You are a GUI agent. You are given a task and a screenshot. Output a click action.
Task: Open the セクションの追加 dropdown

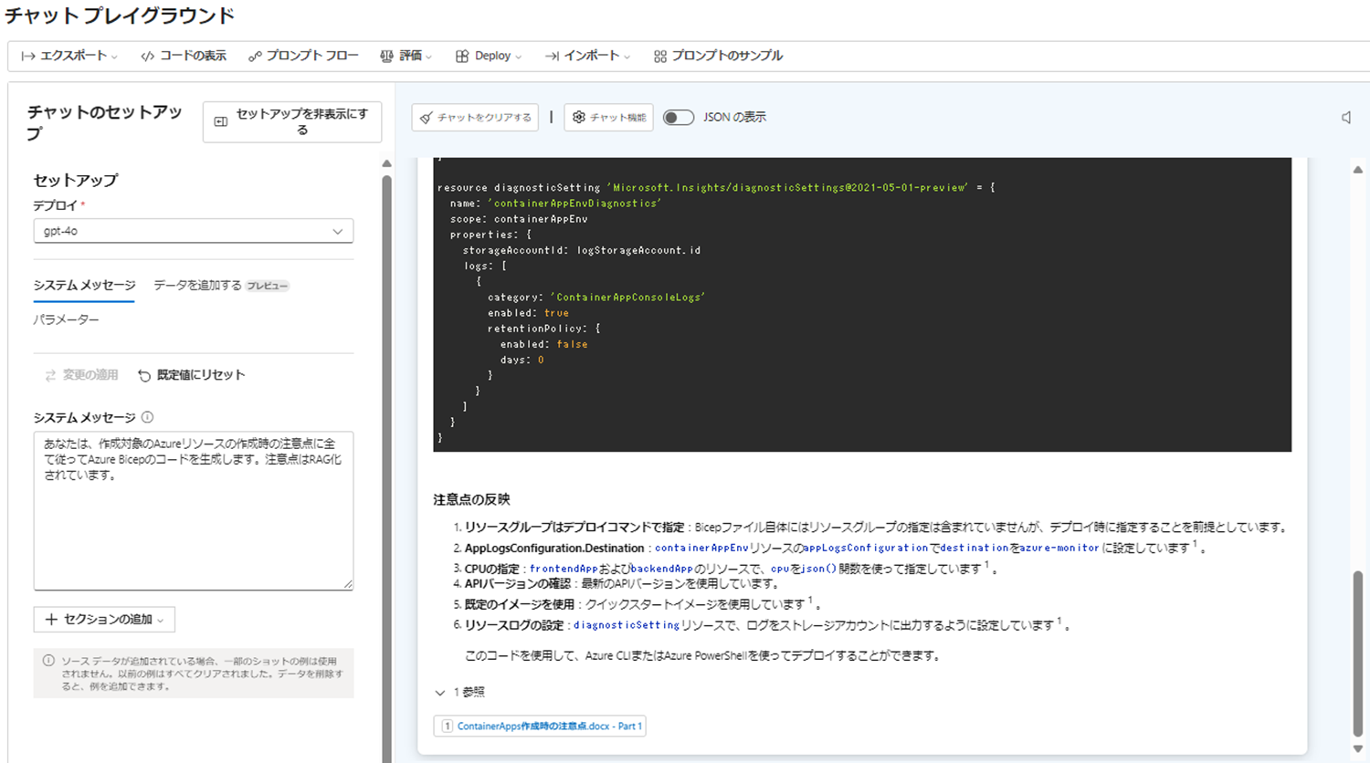(x=104, y=620)
